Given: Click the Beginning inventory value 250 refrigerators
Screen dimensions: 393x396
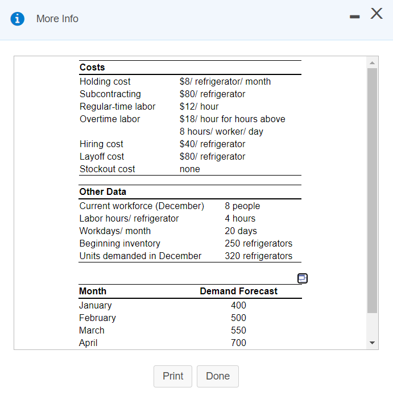Looking at the screenshot, I should coord(258,243).
